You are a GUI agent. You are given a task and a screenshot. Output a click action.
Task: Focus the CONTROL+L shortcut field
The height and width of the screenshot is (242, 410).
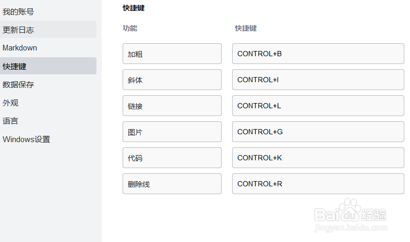318,106
